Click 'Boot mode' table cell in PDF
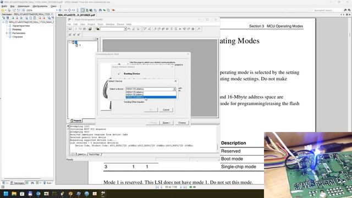The height and width of the screenshot is (198, 352). [x=232, y=159]
